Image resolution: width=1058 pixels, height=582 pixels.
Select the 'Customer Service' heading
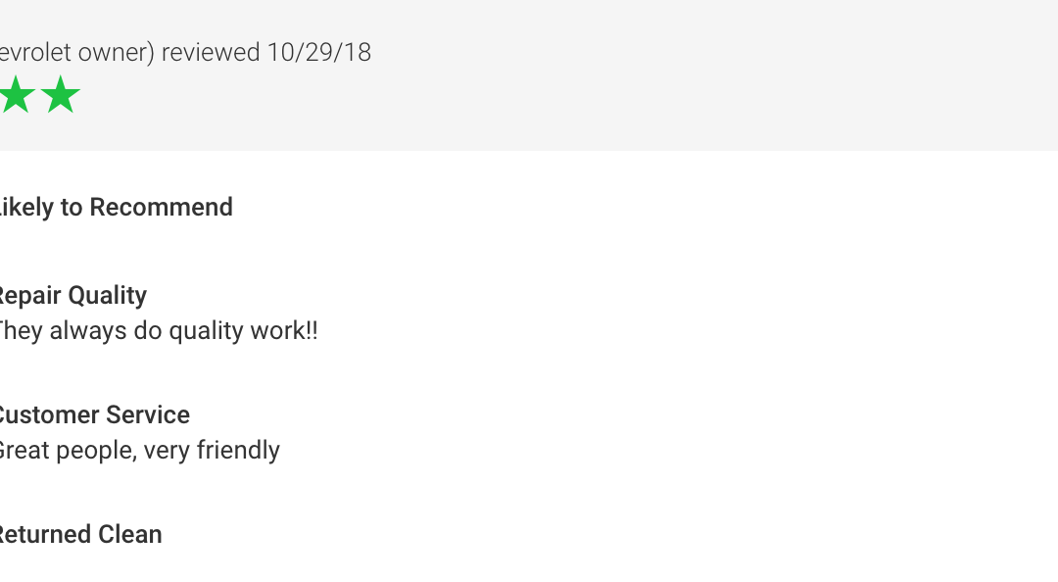pyautogui.click(x=94, y=414)
